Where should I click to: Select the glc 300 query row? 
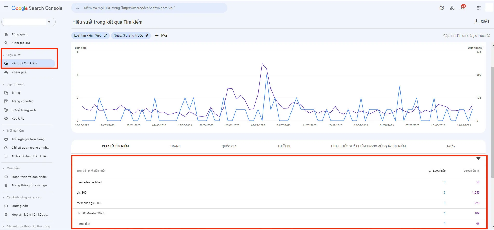coord(278,193)
